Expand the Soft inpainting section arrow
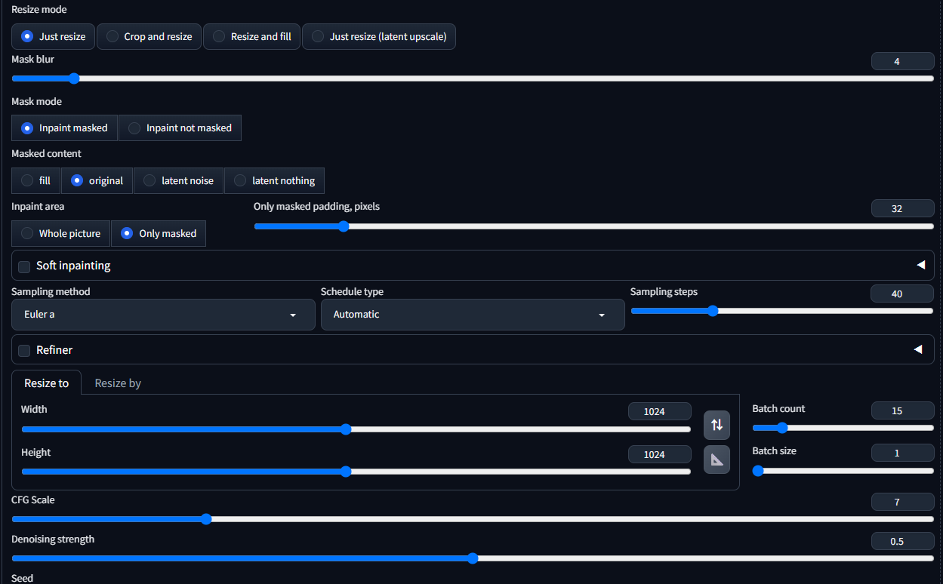943x584 pixels. [920, 266]
